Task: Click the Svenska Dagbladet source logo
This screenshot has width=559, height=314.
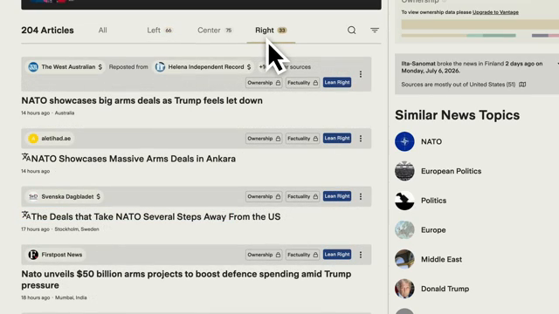Action: pos(33,196)
